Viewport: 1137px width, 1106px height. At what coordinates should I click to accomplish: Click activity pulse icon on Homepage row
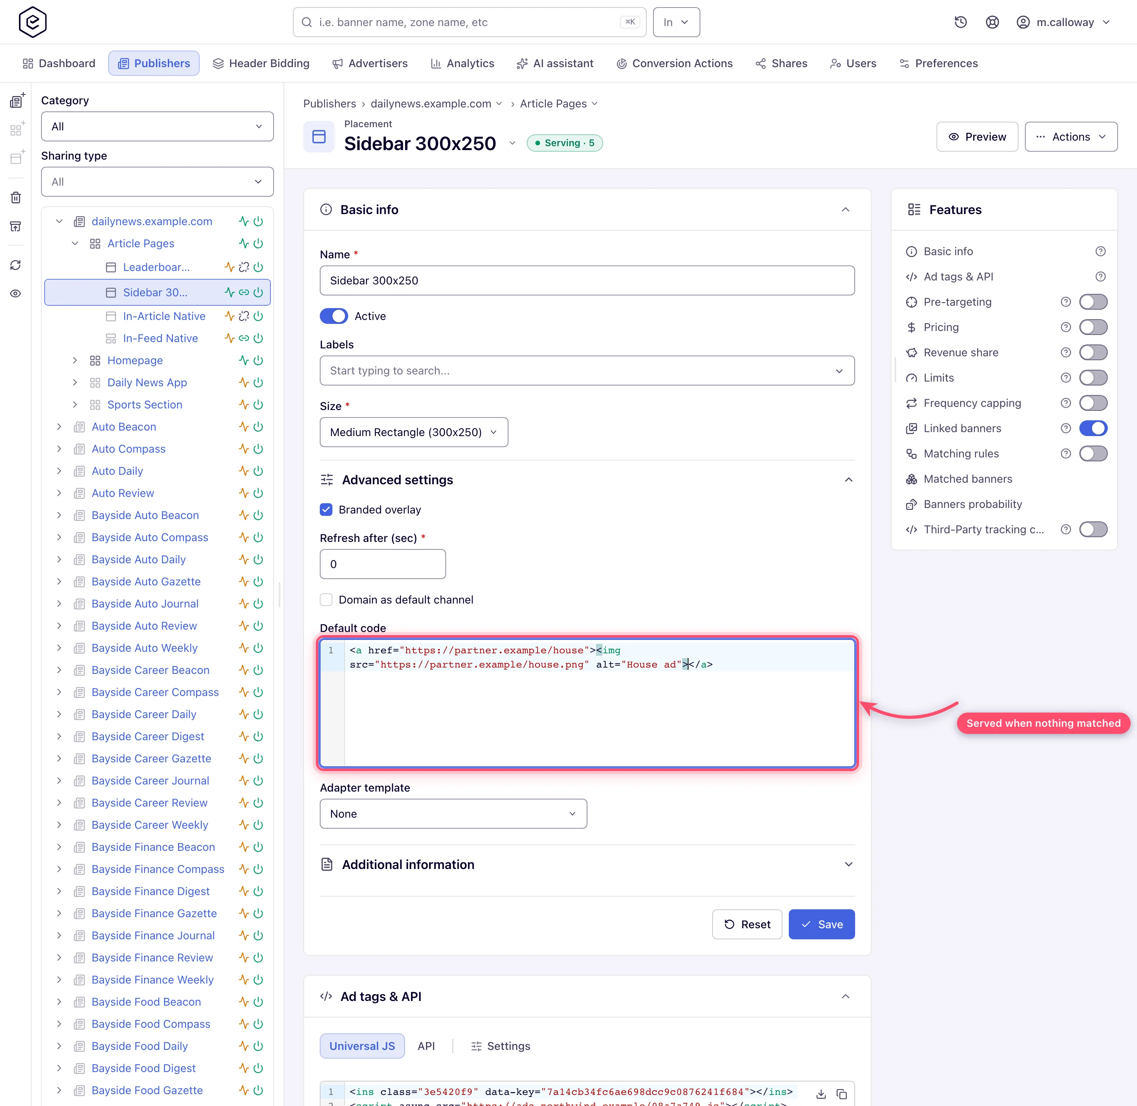tap(244, 360)
